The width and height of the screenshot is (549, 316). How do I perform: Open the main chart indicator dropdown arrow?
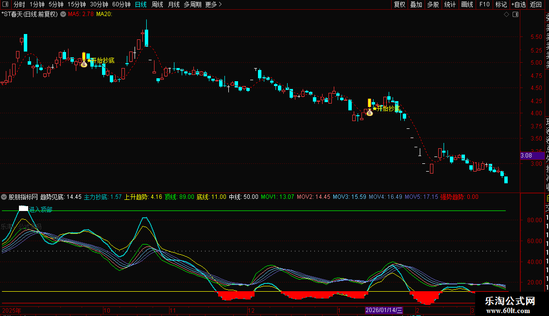pos(63,15)
